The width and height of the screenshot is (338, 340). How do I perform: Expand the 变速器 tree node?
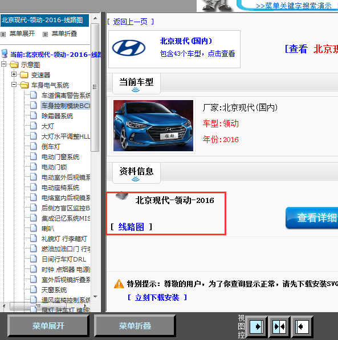click(14, 74)
